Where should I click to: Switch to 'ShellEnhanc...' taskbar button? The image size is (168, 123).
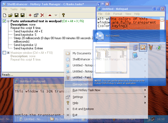coord(94,119)
